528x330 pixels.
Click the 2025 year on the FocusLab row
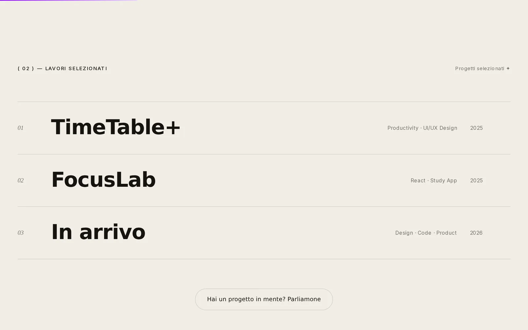coord(477,181)
